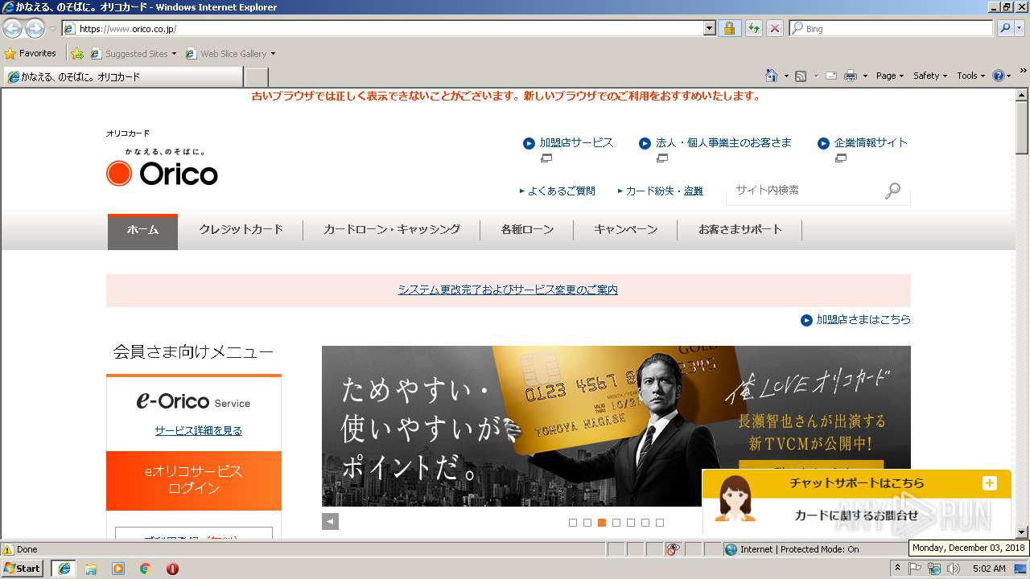Image resolution: width=1030 pixels, height=579 pixels.
Task: Open 企業情報サイト link
Action: 871,142
